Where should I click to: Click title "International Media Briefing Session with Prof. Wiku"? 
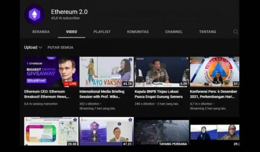(102, 94)
